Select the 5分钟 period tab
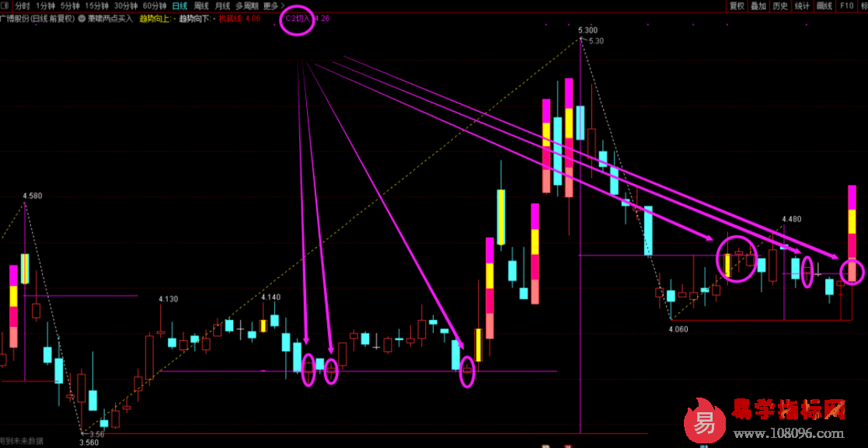This screenshot has height=448, width=868. point(70,5)
